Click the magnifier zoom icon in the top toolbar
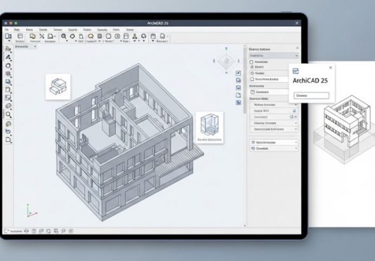 64,36
